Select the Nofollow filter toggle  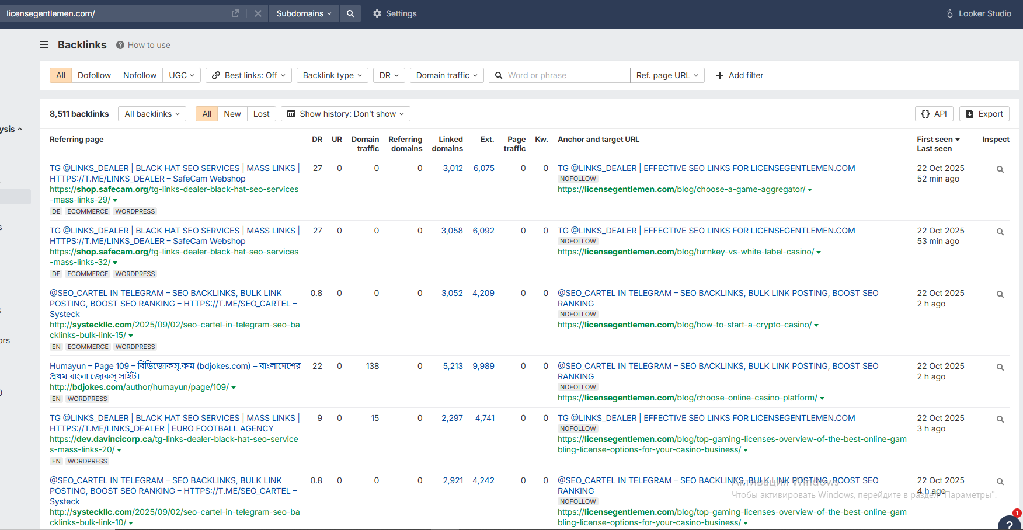140,75
